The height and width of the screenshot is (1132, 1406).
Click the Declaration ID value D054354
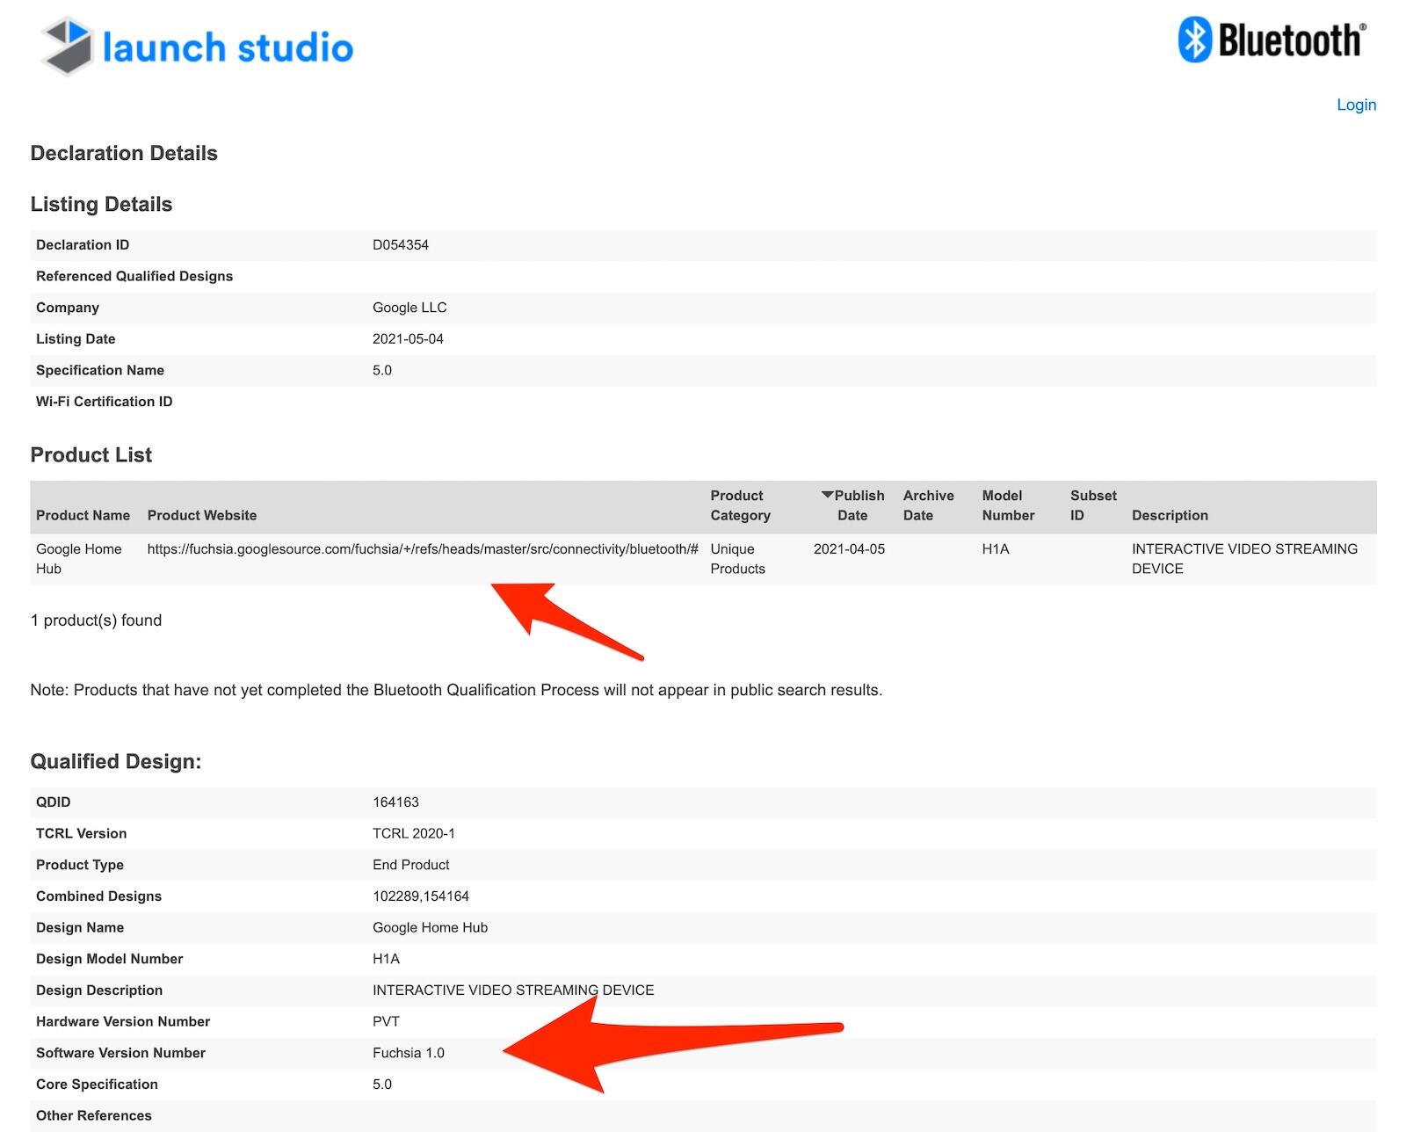click(x=401, y=245)
